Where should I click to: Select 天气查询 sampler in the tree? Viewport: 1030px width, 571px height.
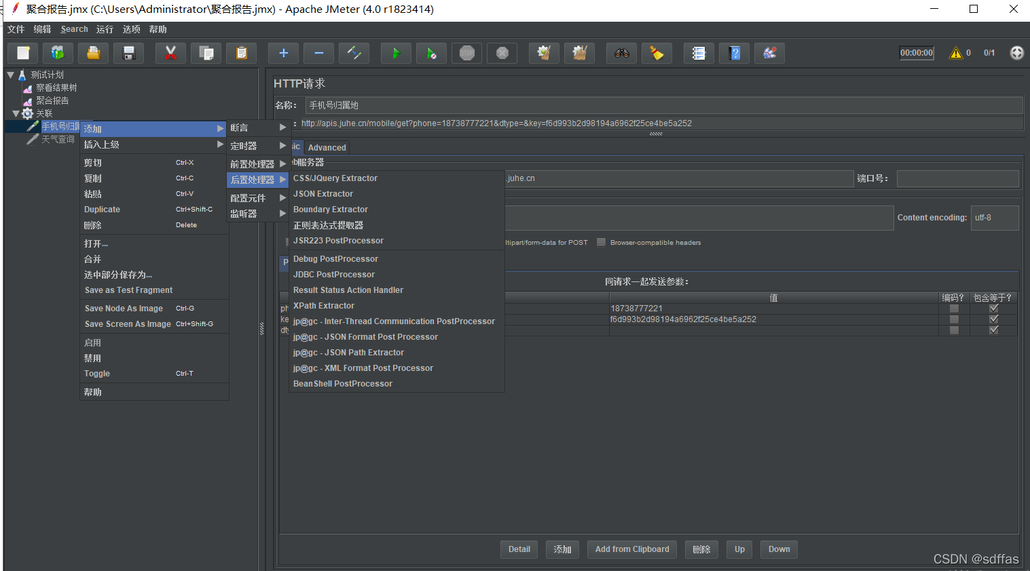coord(58,139)
